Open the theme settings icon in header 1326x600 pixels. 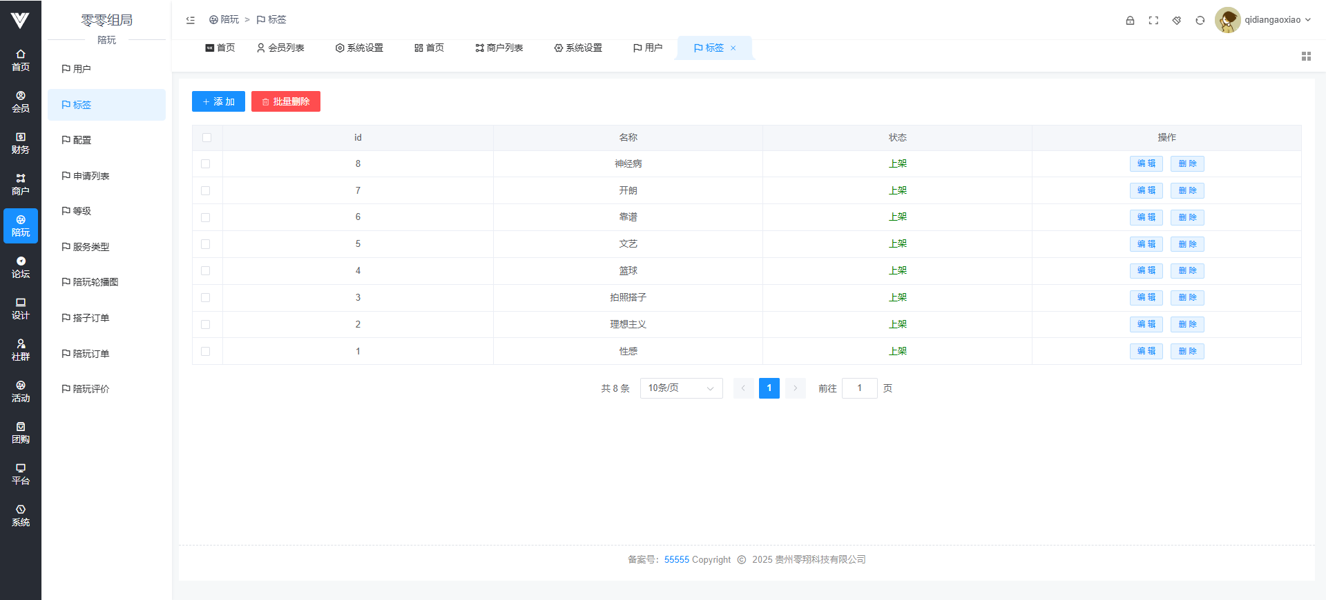click(1177, 20)
